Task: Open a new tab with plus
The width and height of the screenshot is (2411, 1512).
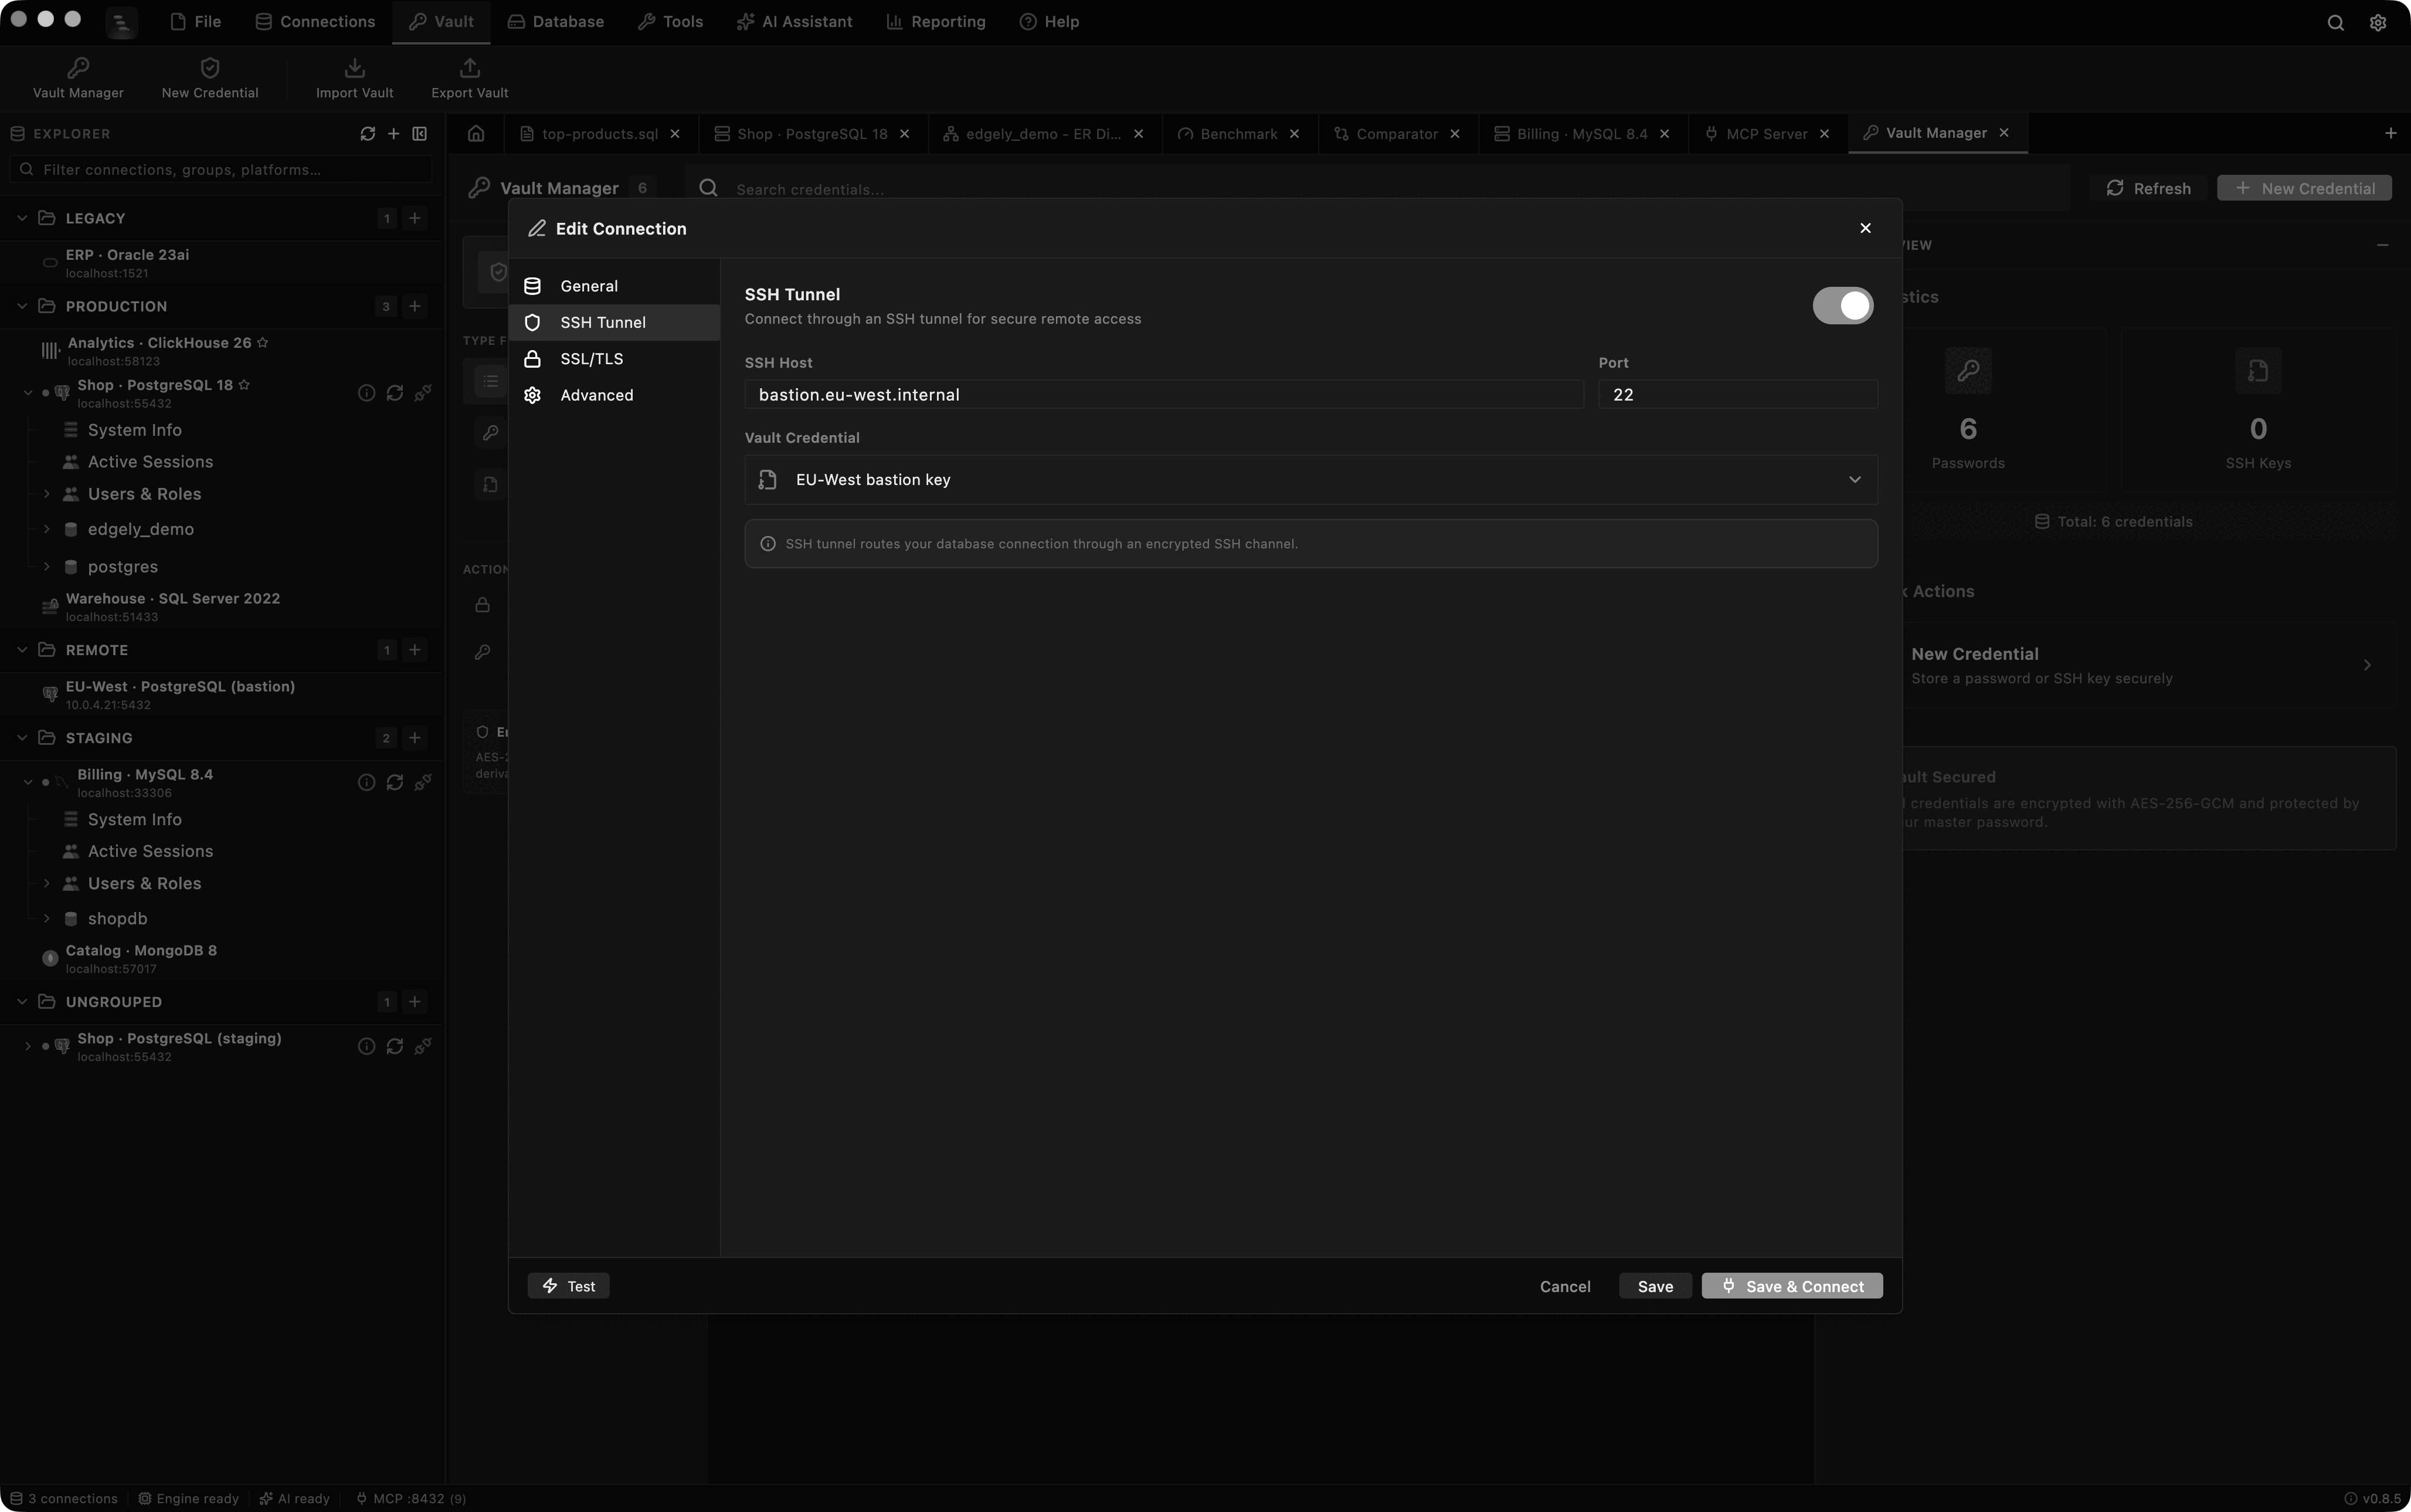Action: (2390, 133)
